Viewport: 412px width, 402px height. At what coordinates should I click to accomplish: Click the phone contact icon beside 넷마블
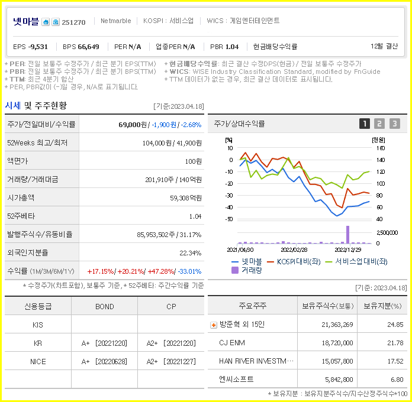pos(56,22)
